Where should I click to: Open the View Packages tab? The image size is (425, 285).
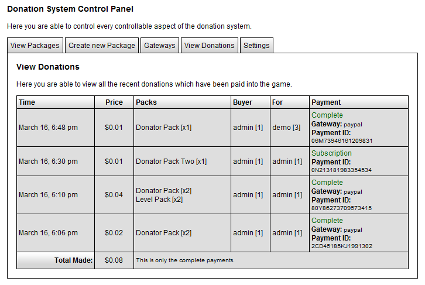tap(35, 46)
